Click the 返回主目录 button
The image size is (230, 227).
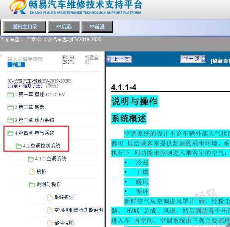(25, 27)
